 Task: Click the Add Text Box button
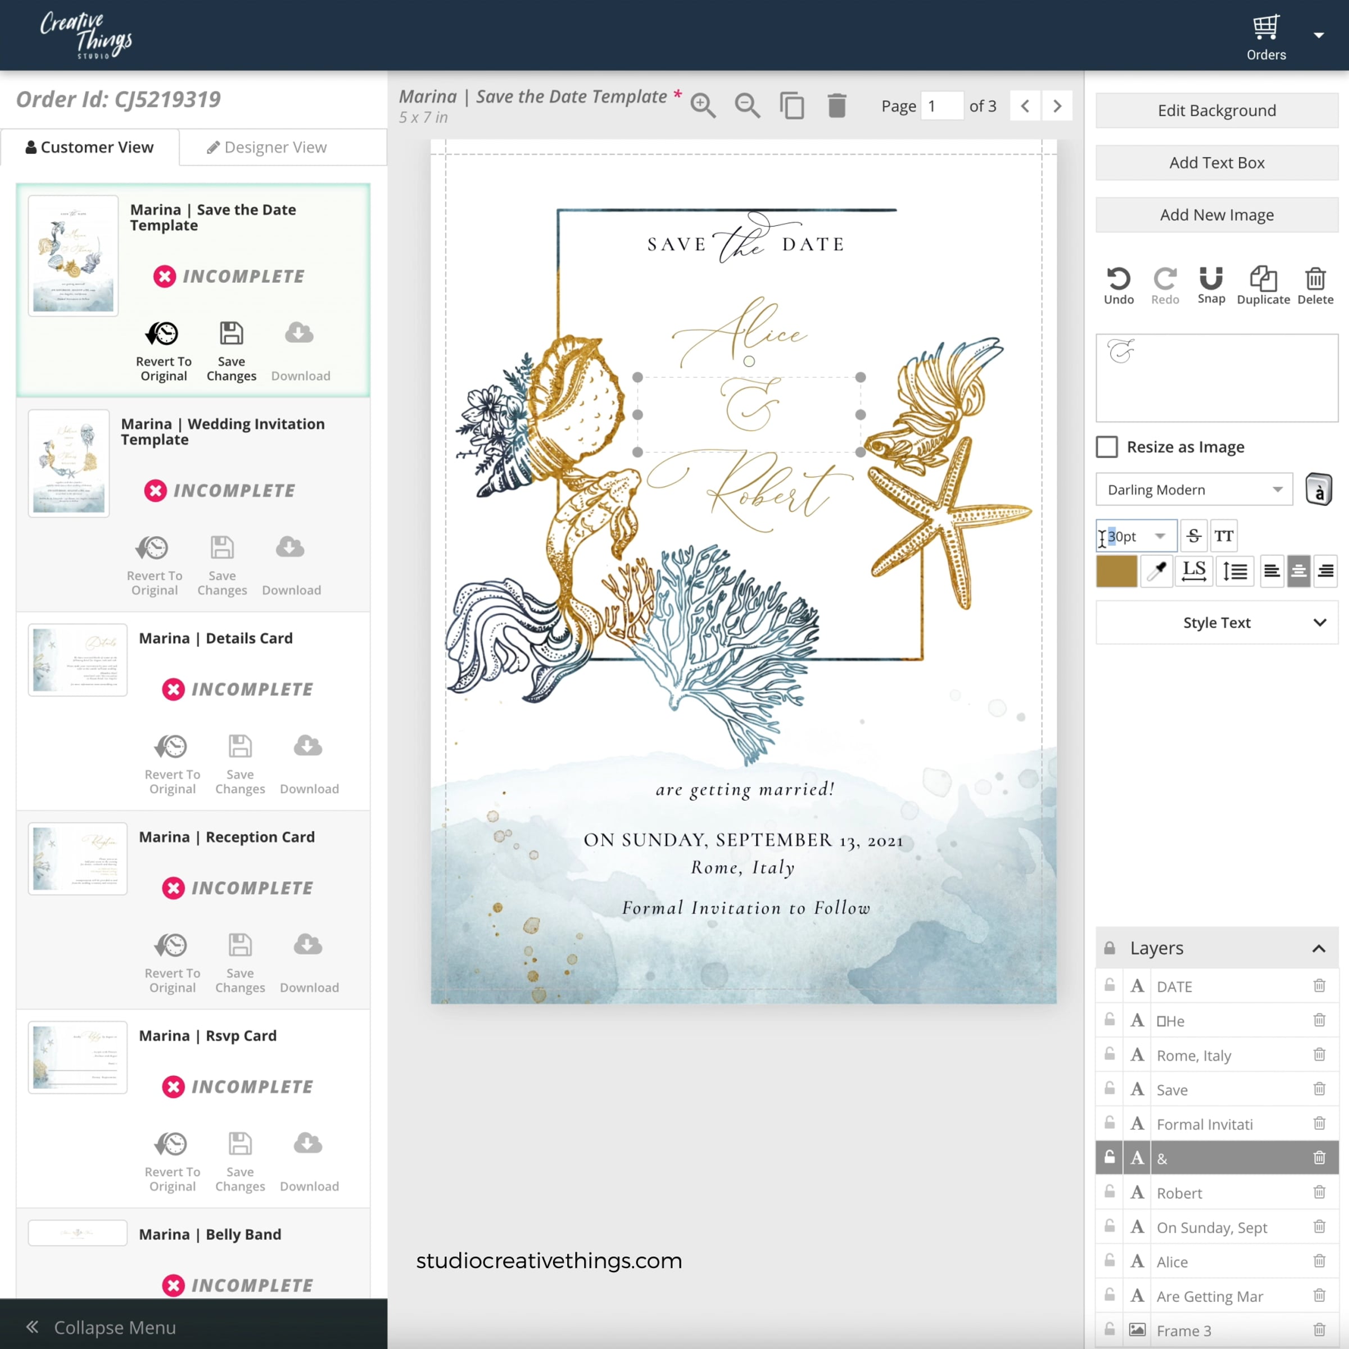pos(1216,162)
